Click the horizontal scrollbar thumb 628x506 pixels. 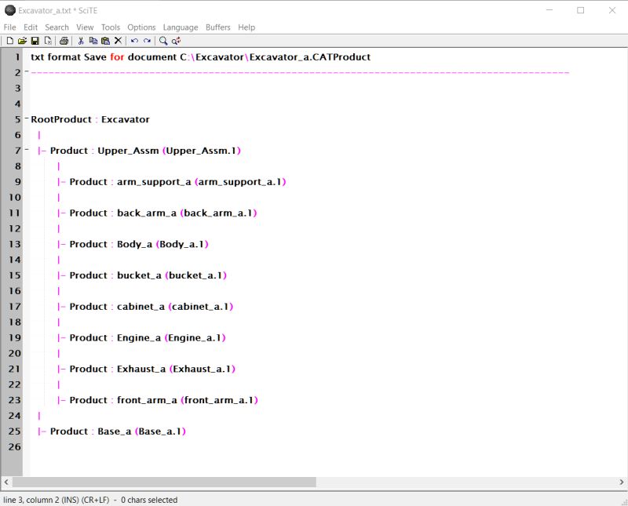click(164, 482)
